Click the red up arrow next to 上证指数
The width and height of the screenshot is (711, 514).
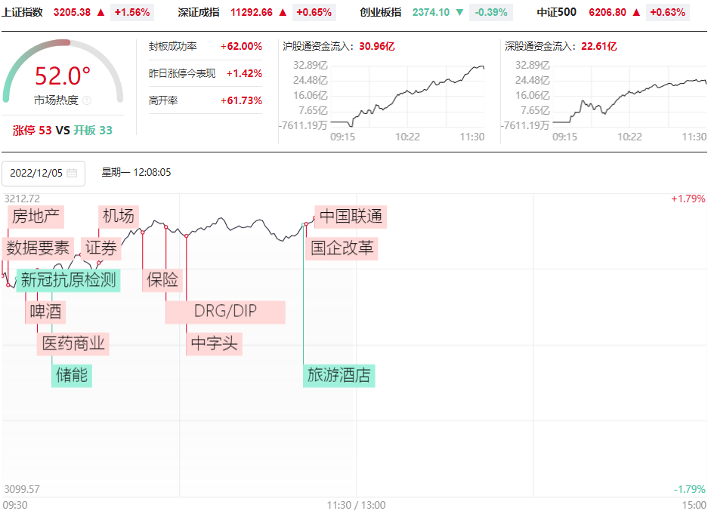pos(100,13)
